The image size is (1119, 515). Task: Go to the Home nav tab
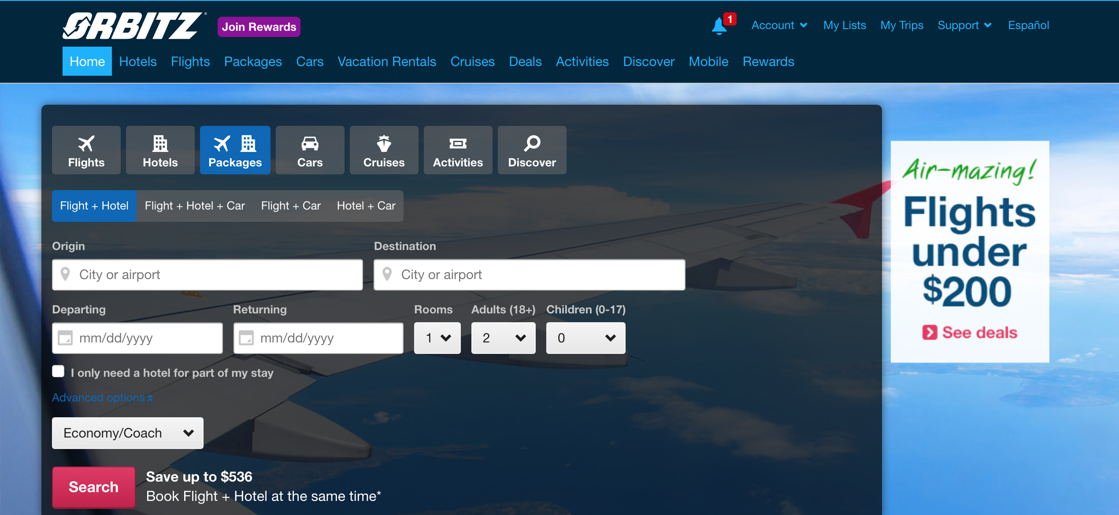pyautogui.click(x=87, y=61)
